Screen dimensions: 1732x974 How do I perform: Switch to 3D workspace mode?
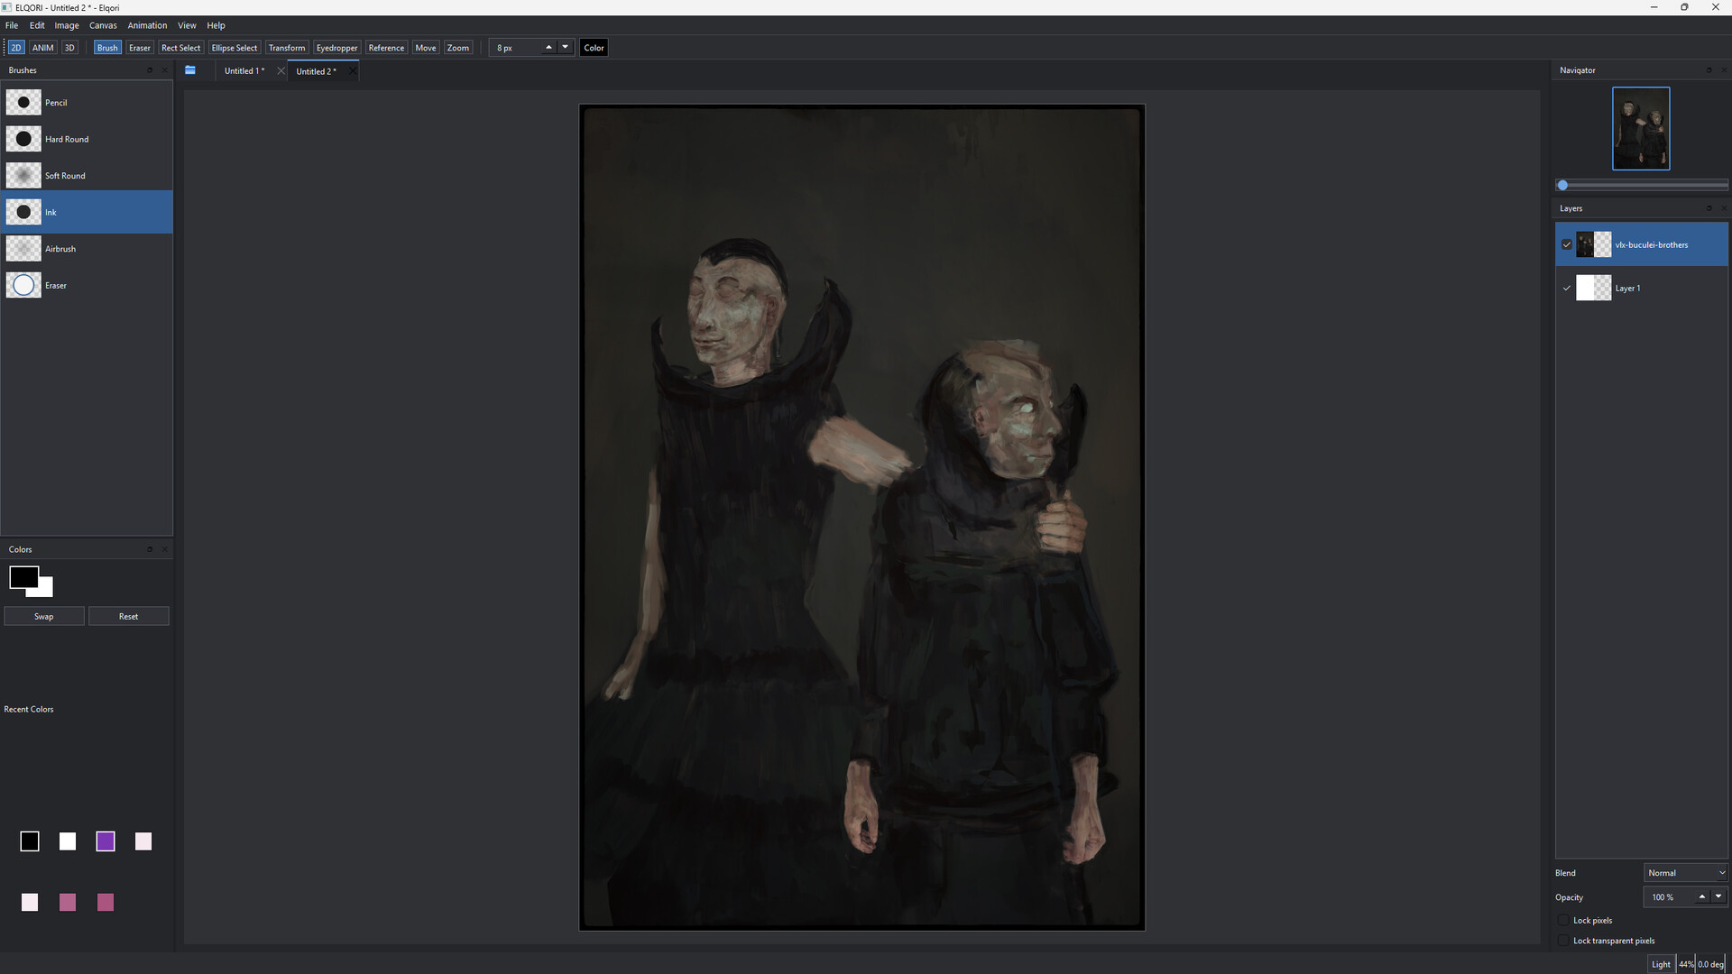click(x=69, y=48)
